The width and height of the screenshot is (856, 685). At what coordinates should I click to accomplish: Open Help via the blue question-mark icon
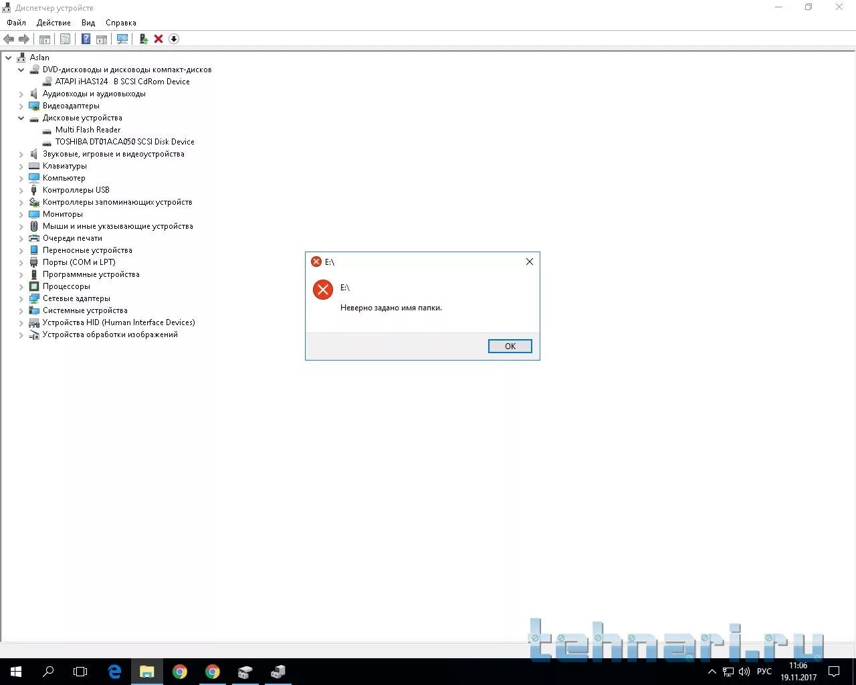pos(86,39)
